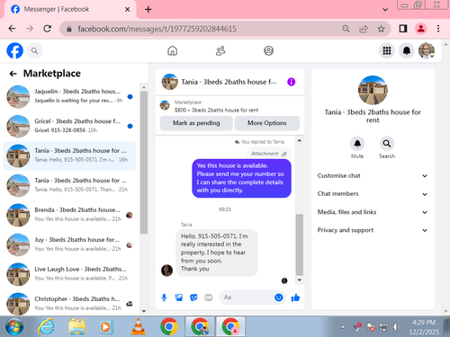Image resolution: width=450 pixels, height=337 pixels.
Task: Click listing house photo in right panel
Action: [373, 90]
